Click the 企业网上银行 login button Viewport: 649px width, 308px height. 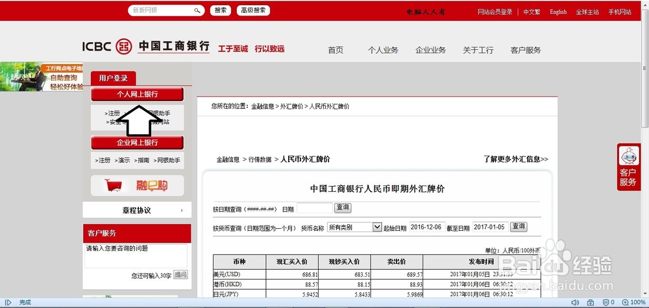coord(138,143)
